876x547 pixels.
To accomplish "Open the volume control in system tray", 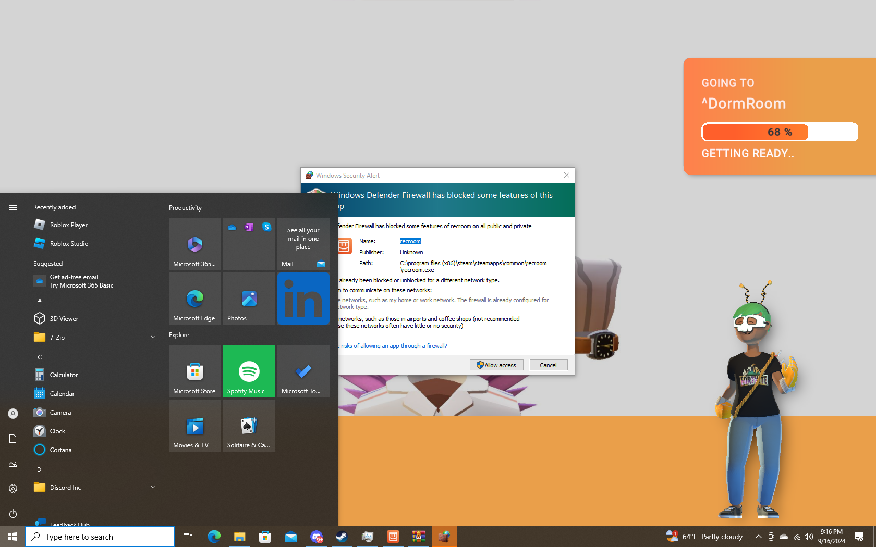I will point(809,537).
